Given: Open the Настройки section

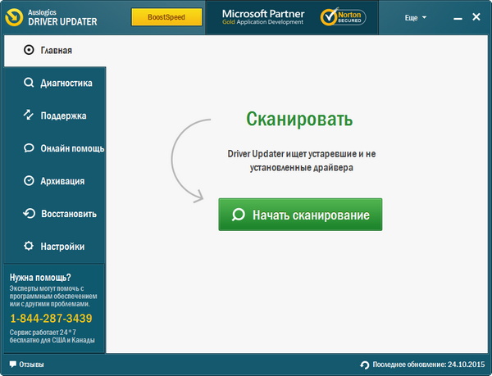Looking at the screenshot, I should (62, 247).
